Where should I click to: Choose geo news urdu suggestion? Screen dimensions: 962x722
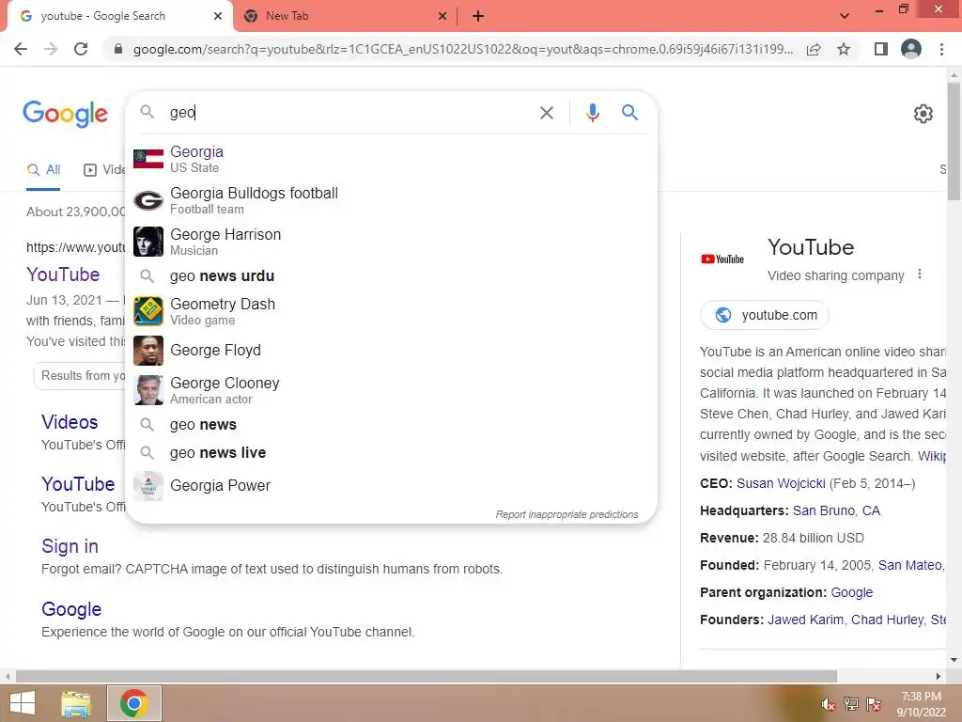(x=392, y=276)
